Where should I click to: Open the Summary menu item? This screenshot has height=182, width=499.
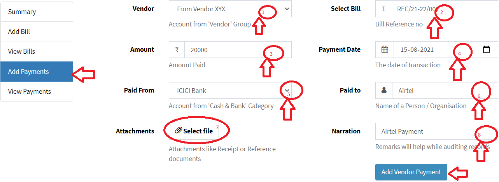click(x=37, y=12)
